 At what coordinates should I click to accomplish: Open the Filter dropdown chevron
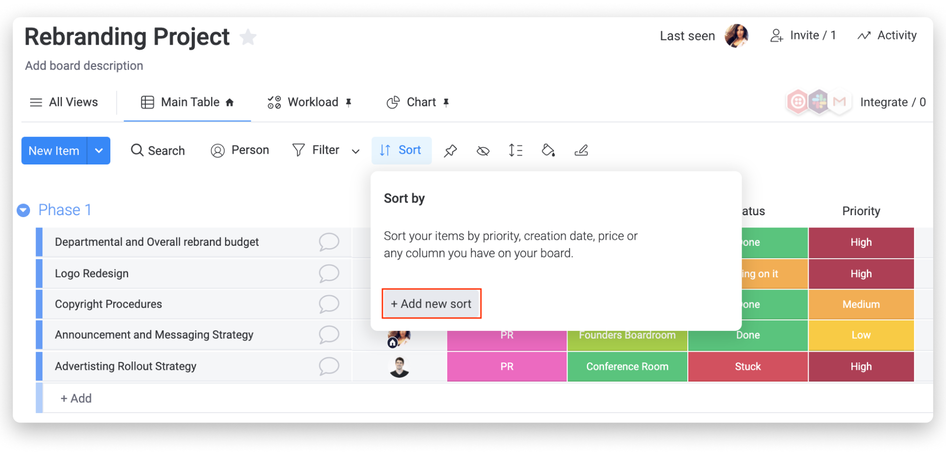tap(355, 151)
